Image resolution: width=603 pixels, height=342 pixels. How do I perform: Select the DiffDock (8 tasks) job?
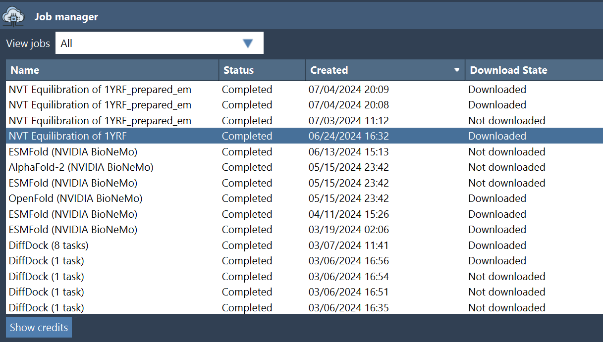(49, 245)
